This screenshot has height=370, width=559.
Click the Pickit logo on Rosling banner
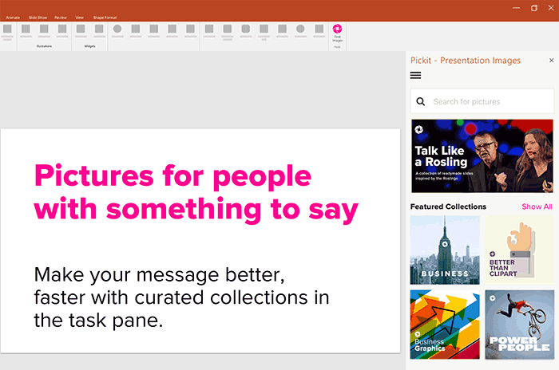tap(419, 130)
